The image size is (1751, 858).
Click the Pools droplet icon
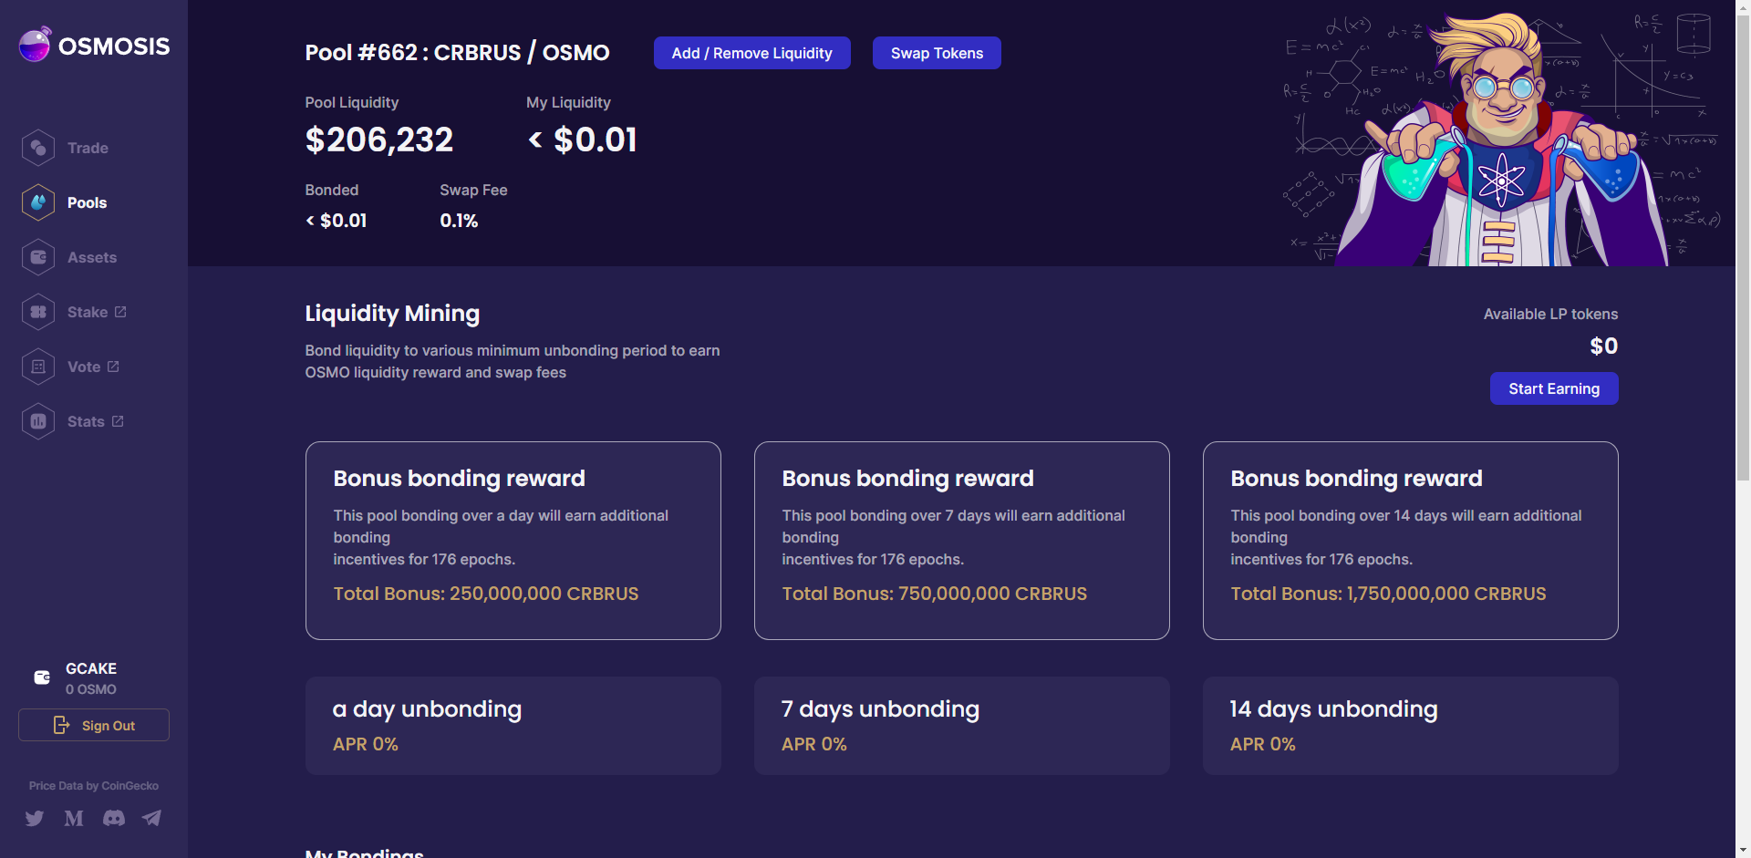38,202
